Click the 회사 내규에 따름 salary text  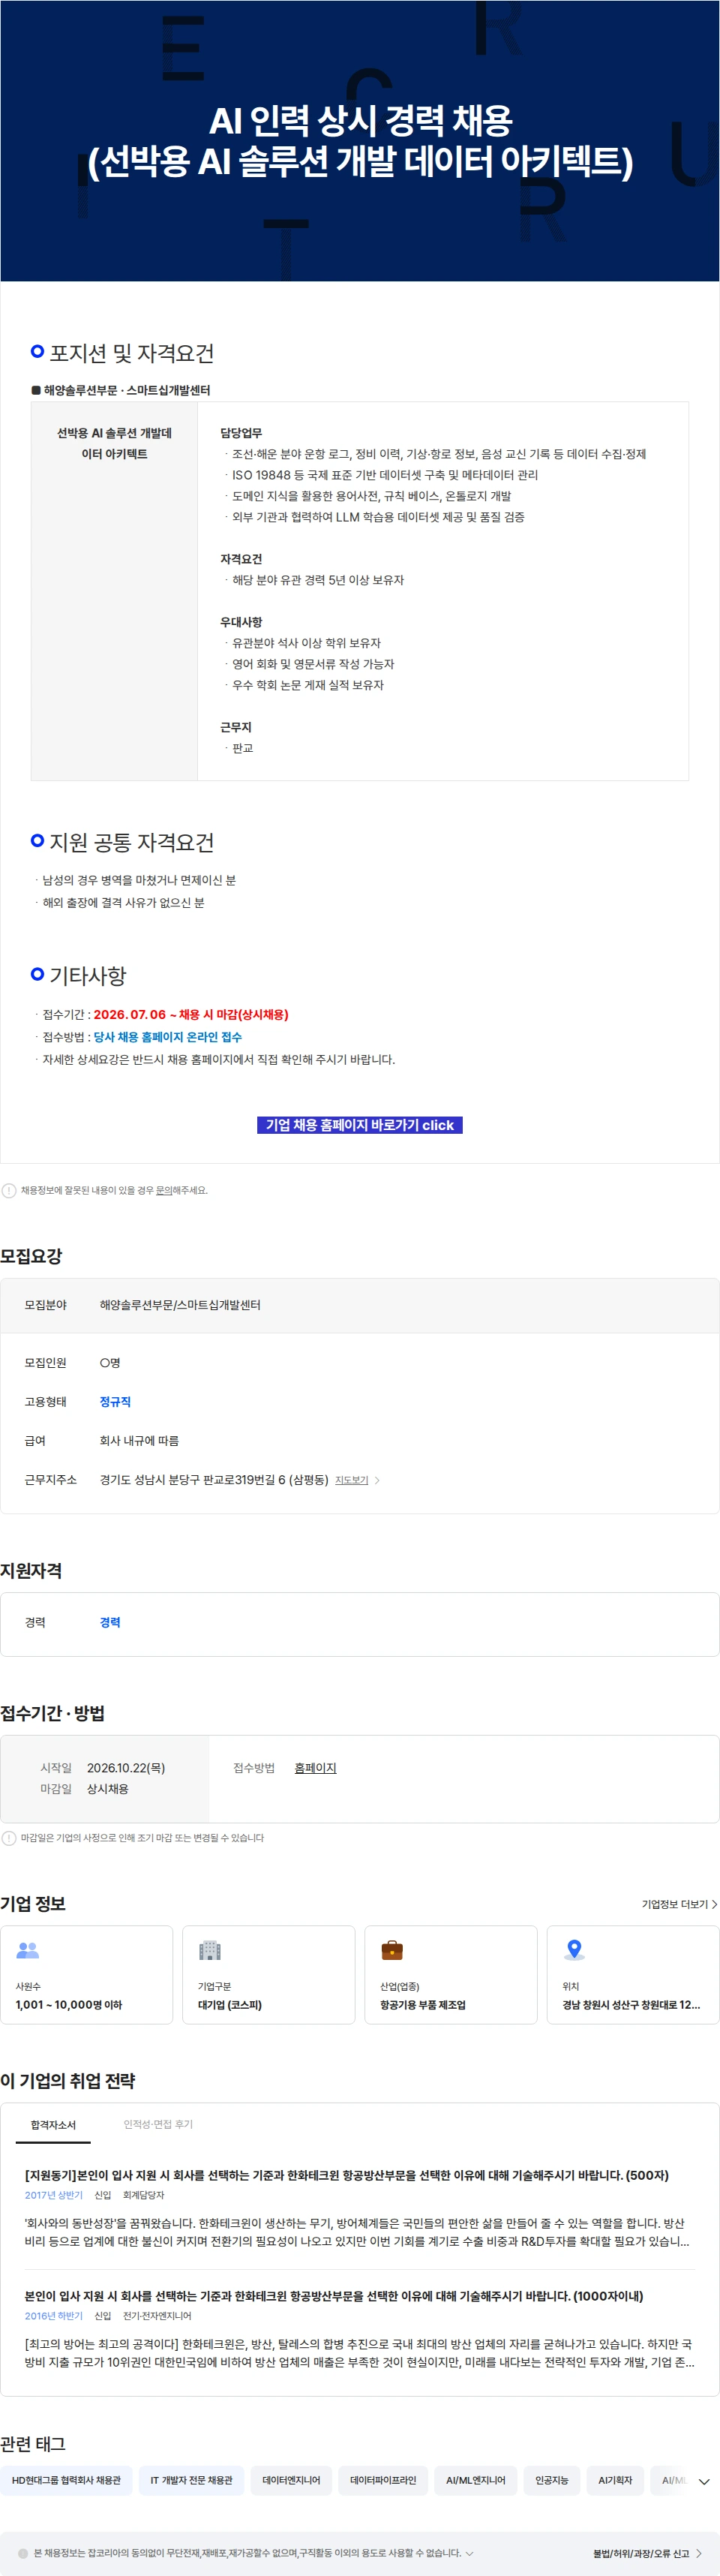(139, 1441)
